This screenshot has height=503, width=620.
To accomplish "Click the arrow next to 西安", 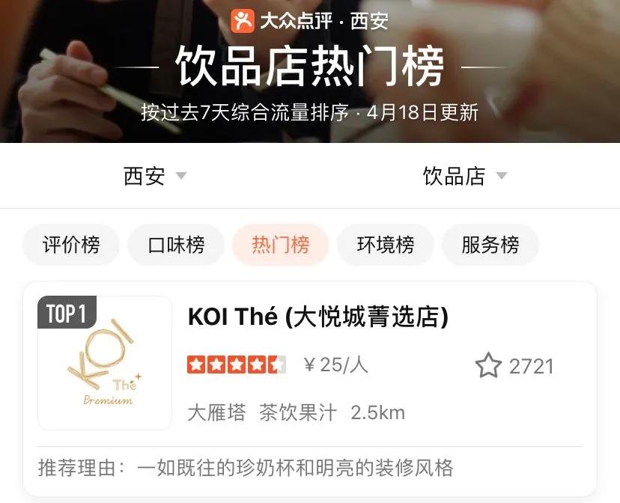I will point(180,175).
